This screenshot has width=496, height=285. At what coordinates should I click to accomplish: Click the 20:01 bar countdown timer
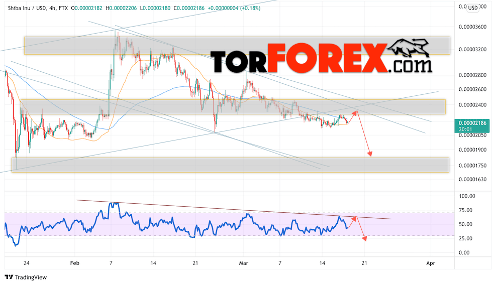tap(465, 129)
